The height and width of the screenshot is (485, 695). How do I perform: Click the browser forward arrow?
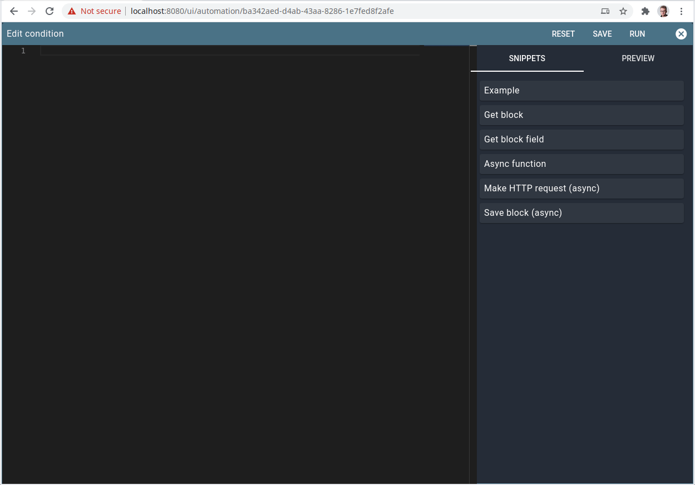(32, 11)
